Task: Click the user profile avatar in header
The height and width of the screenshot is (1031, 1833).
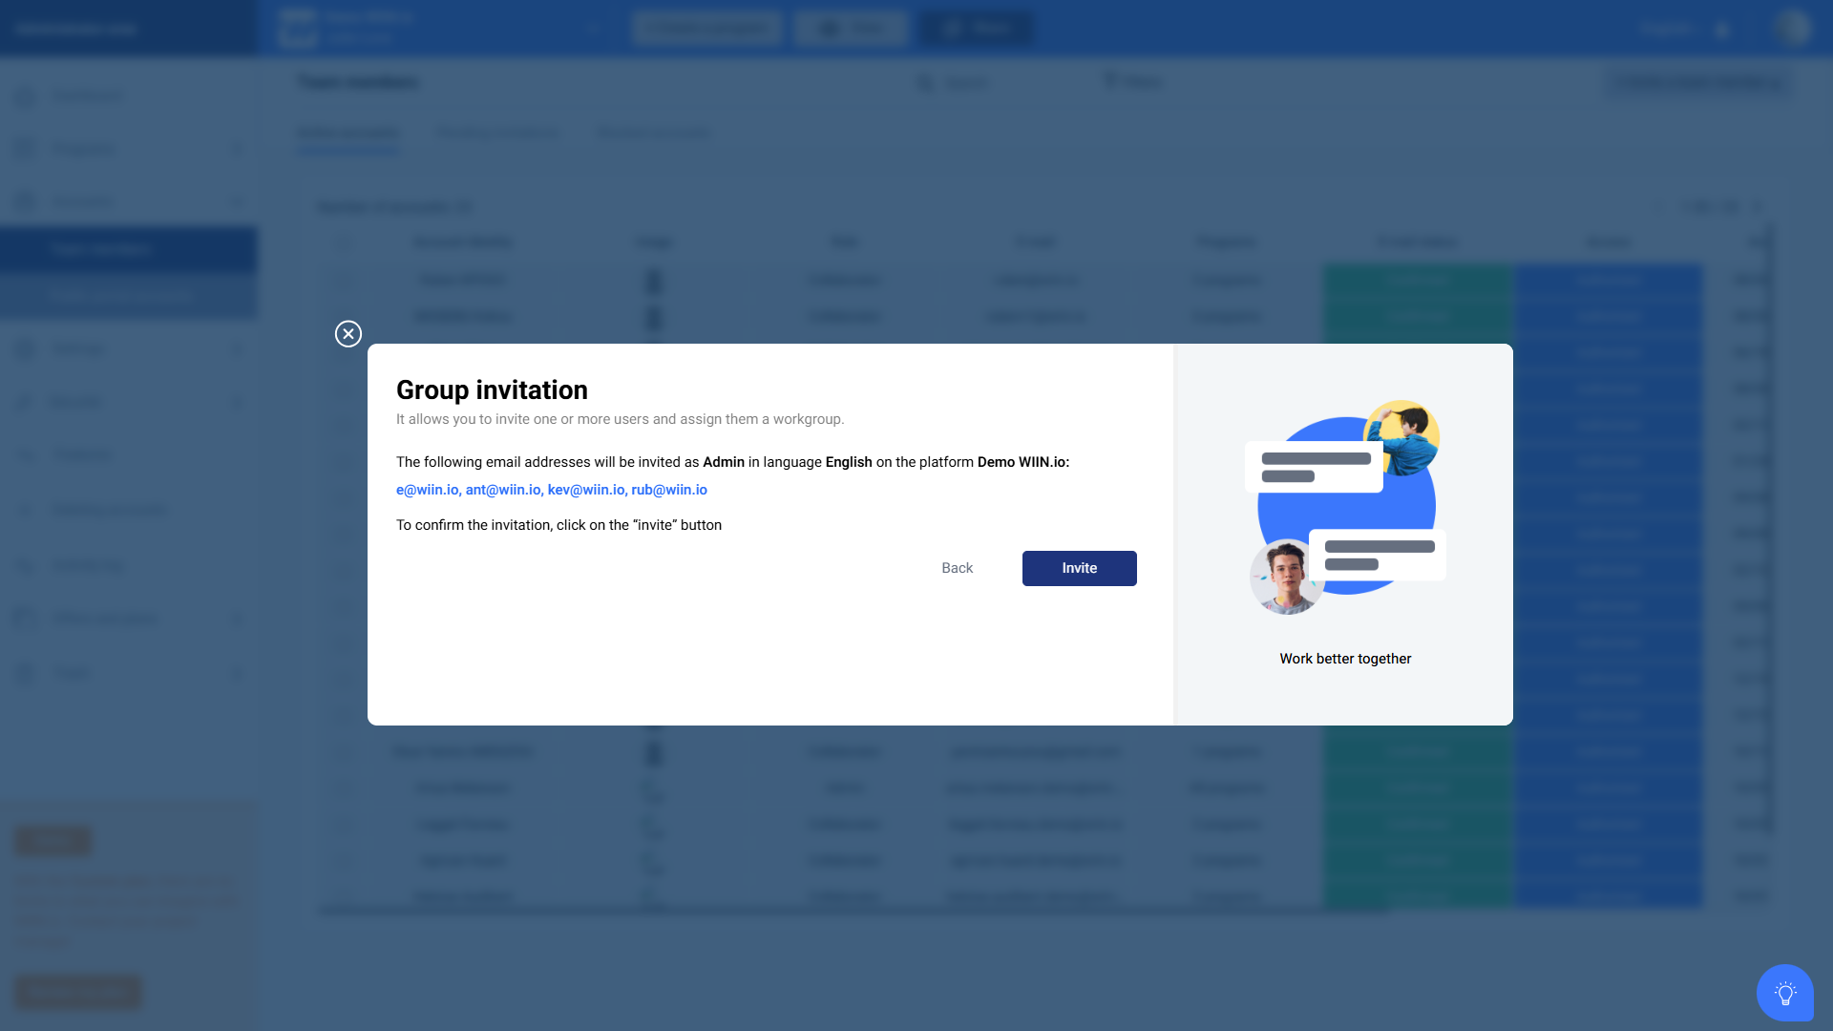Action: pyautogui.click(x=1793, y=28)
